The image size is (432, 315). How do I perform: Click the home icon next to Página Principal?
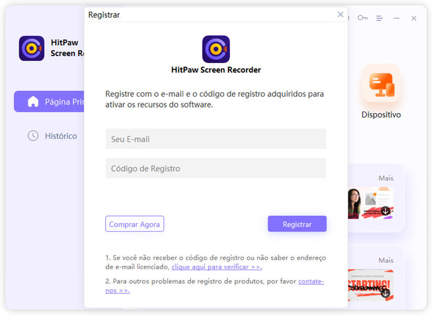pos(33,101)
